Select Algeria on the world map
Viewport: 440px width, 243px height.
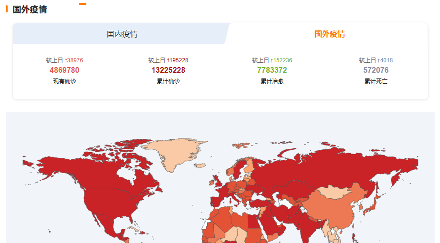click(x=224, y=218)
